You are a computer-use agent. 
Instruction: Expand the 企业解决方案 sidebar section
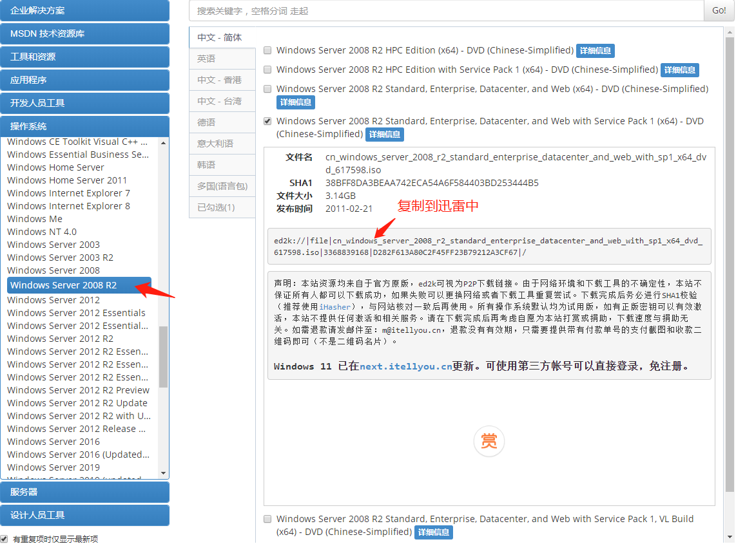point(84,10)
